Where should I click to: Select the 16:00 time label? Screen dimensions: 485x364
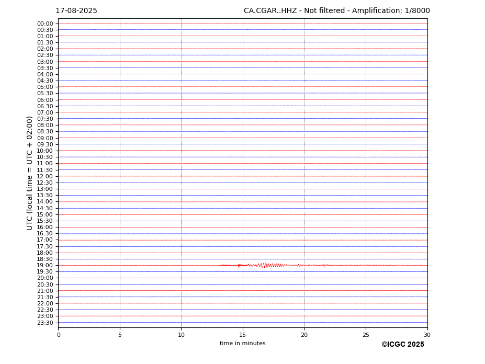click(x=45, y=227)
